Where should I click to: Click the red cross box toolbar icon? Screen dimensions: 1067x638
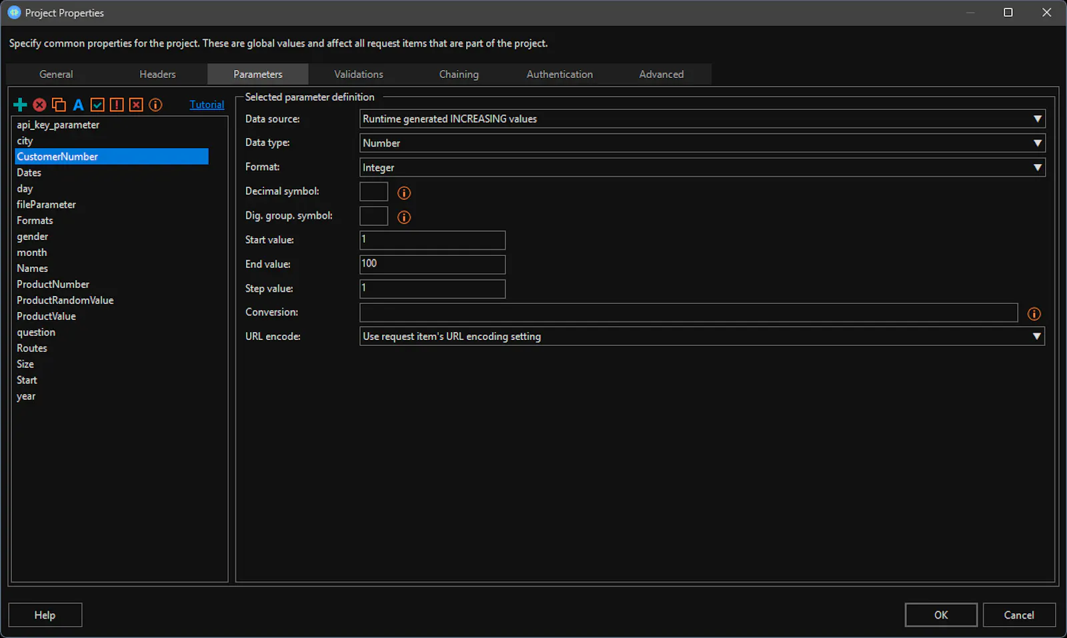click(136, 105)
